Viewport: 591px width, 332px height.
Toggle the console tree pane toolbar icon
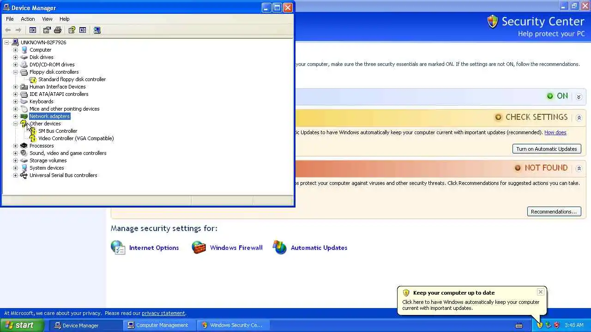tap(33, 30)
